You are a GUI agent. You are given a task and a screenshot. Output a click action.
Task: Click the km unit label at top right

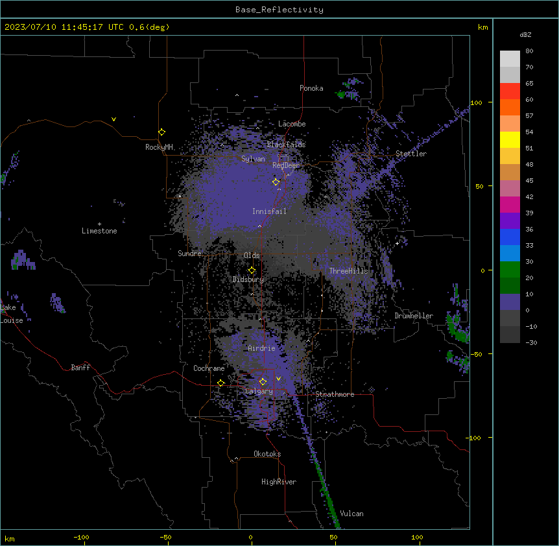[483, 27]
